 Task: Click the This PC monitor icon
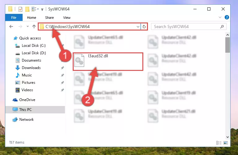pyautogui.click(x=15, y=109)
